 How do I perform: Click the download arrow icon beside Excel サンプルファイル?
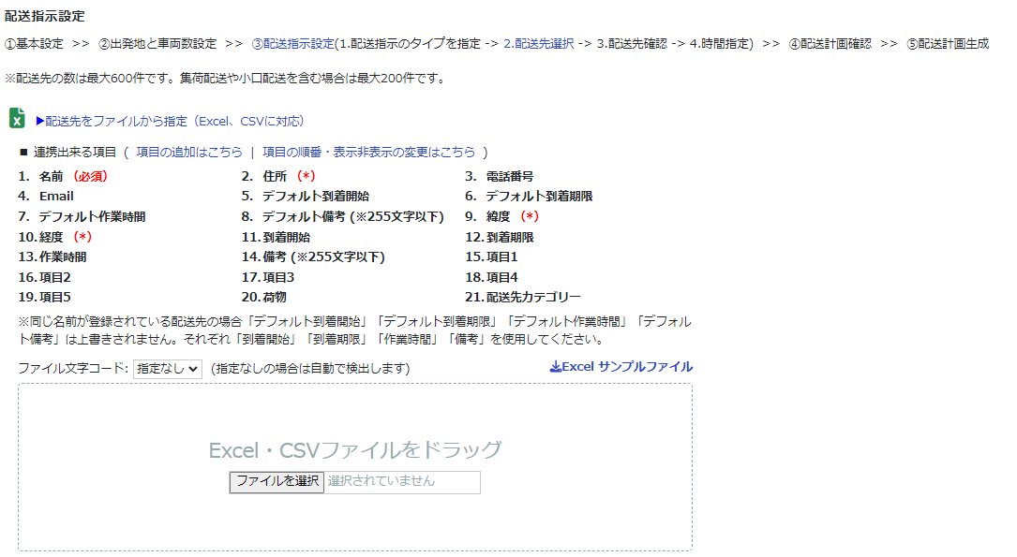pos(555,367)
